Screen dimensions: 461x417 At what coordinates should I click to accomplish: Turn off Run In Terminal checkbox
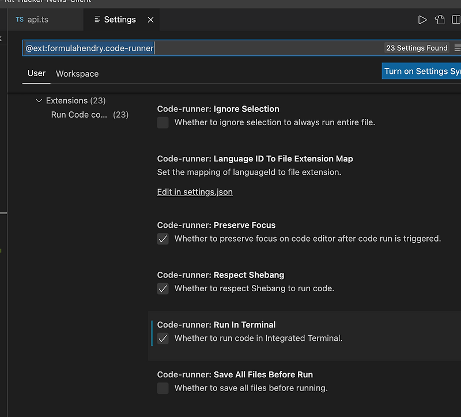click(163, 339)
